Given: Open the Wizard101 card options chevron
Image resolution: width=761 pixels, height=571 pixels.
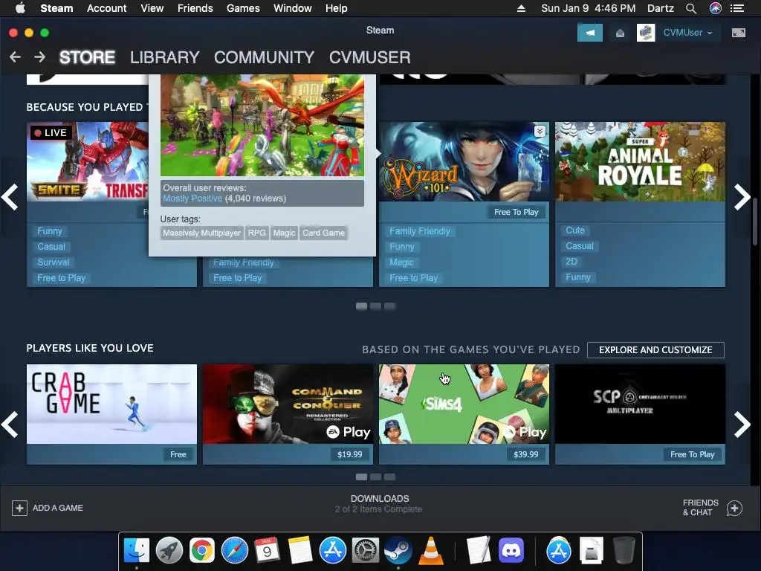Looking at the screenshot, I should [540, 131].
